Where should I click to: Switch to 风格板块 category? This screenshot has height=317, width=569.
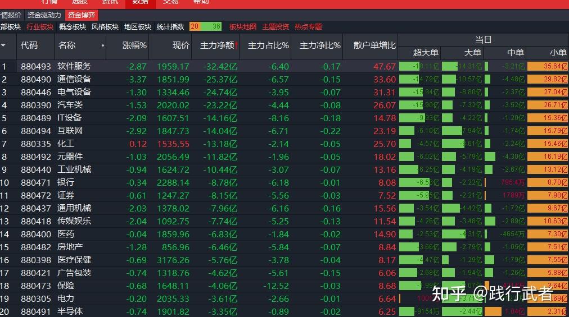pyautogui.click(x=105, y=26)
